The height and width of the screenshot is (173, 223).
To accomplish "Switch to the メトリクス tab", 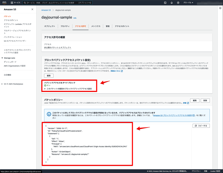I will (96, 26).
